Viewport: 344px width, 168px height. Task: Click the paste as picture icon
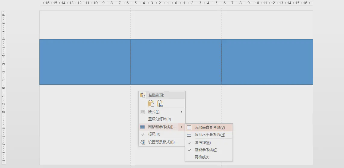(x=160, y=103)
